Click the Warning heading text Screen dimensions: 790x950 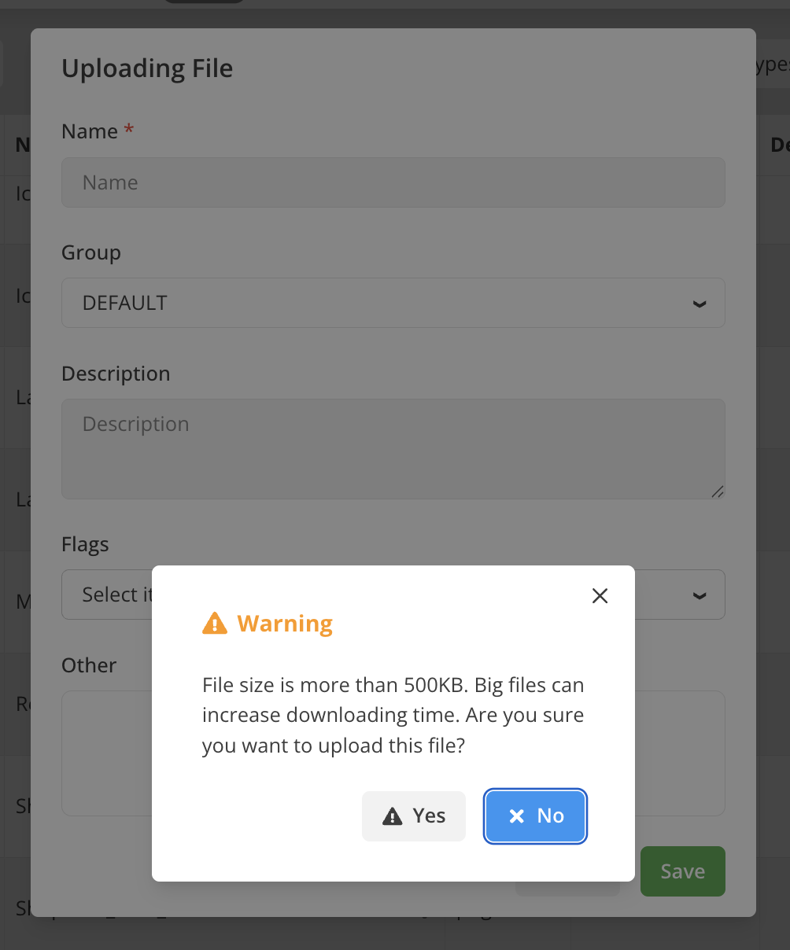[x=284, y=623]
